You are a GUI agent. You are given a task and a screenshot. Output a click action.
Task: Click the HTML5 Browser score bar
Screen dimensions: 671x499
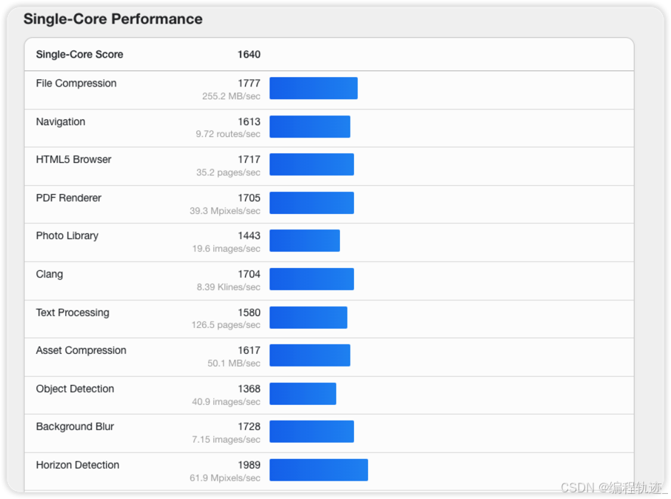[x=311, y=164]
